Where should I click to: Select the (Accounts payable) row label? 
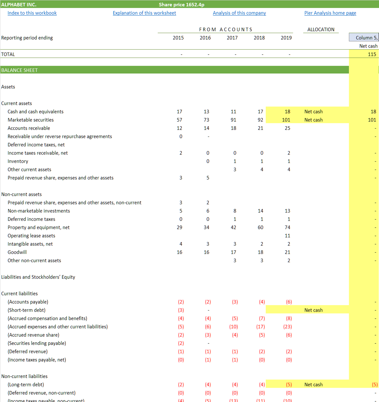28,302
